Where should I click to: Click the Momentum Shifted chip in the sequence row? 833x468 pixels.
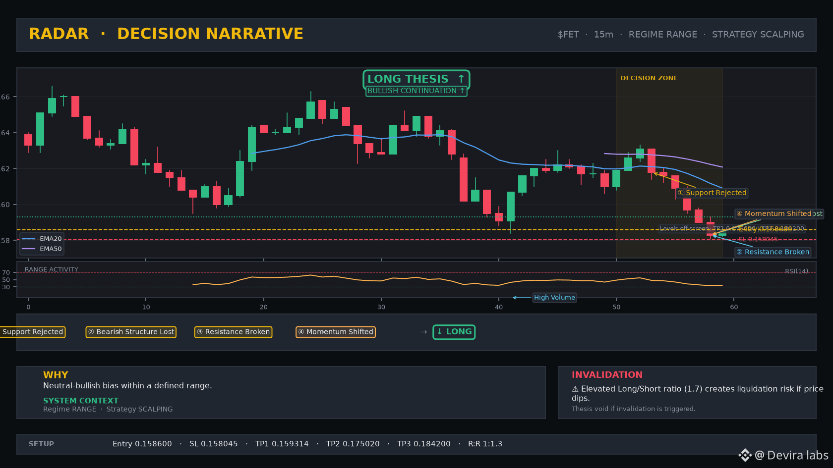point(335,332)
